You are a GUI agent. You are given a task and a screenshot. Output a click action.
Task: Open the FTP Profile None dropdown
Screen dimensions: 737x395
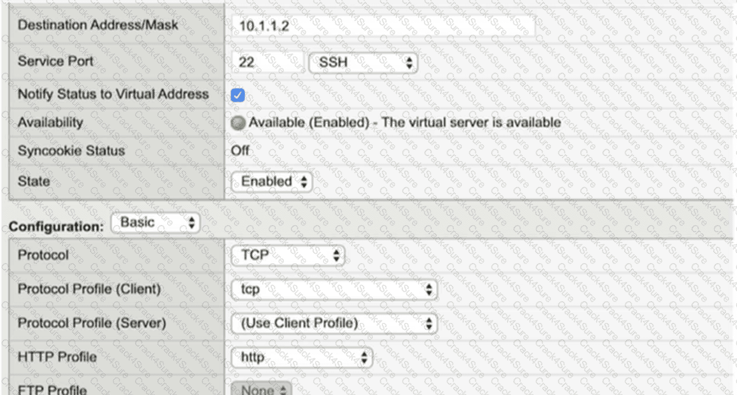pos(262,389)
